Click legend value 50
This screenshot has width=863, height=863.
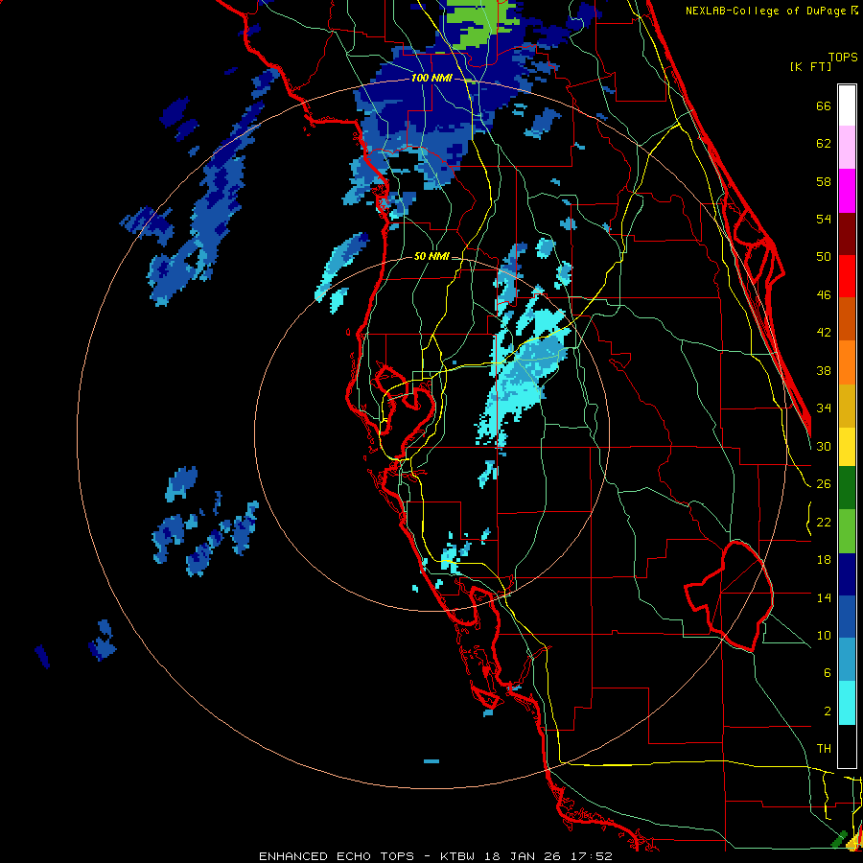point(824,257)
